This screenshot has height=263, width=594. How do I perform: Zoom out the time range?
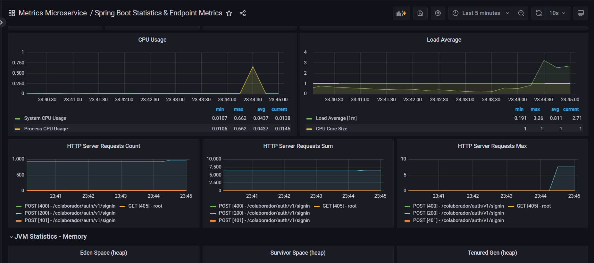click(x=521, y=13)
